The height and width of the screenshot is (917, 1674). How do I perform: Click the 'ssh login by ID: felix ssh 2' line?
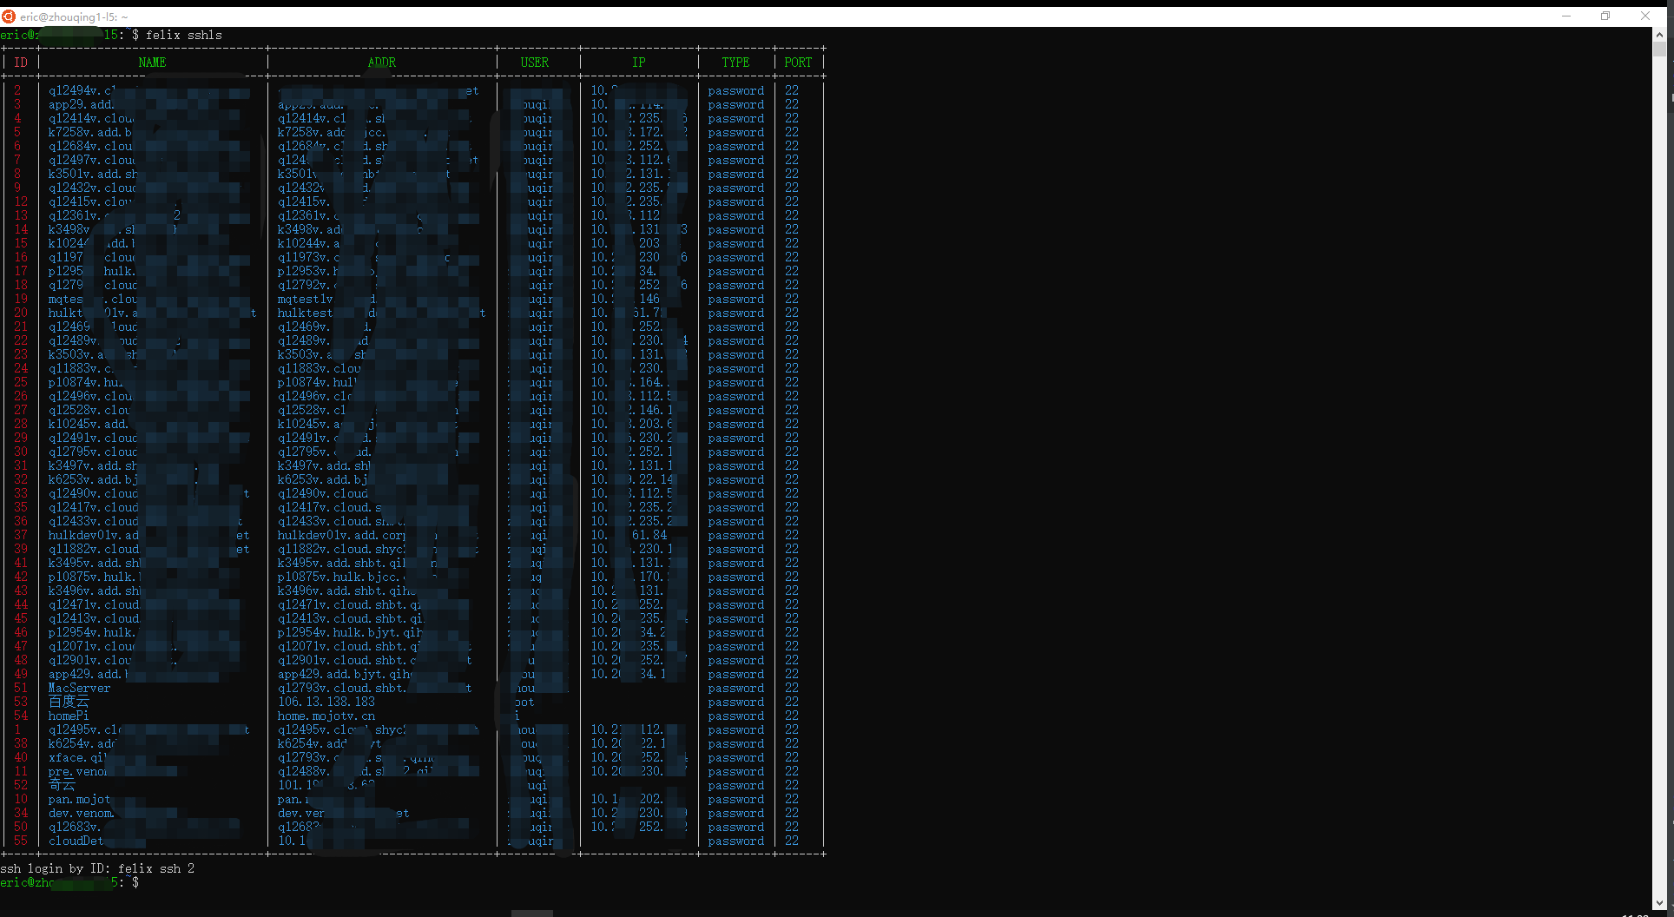97,868
